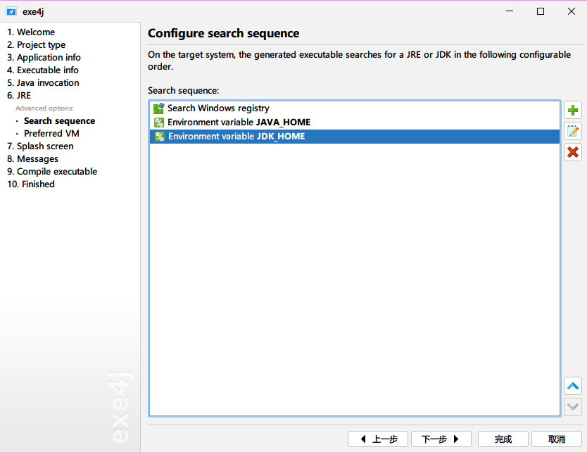Select Search Windows registry list entry
The image size is (587, 452).
[x=218, y=108]
